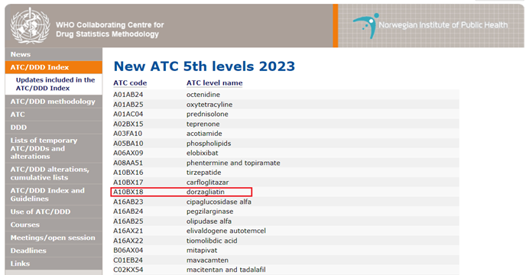The image size is (529, 275).
Task: Select code A16AX22
Action: point(128,241)
